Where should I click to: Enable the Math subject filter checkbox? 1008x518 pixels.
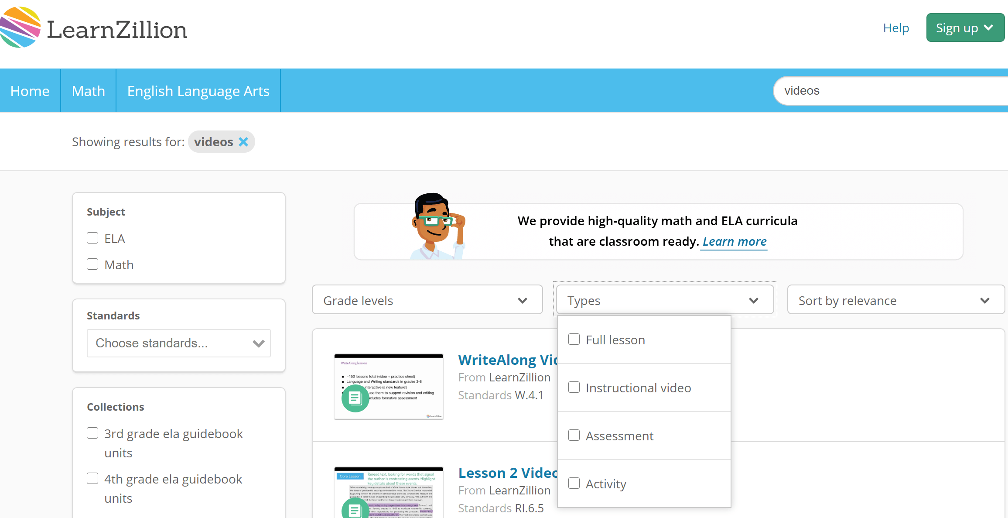(92, 264)
